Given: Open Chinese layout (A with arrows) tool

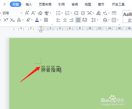Looking at the screenshot, I should point(89,13).
